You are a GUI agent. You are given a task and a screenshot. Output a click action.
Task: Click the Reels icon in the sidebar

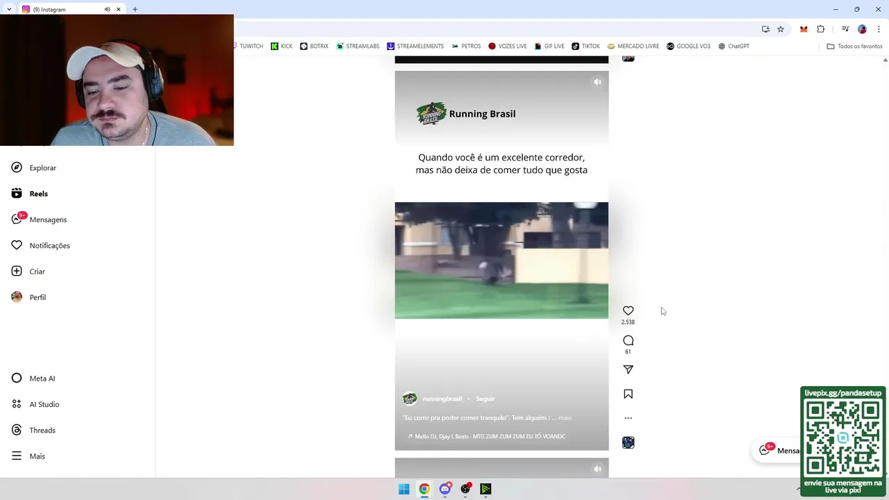(17, 193)
